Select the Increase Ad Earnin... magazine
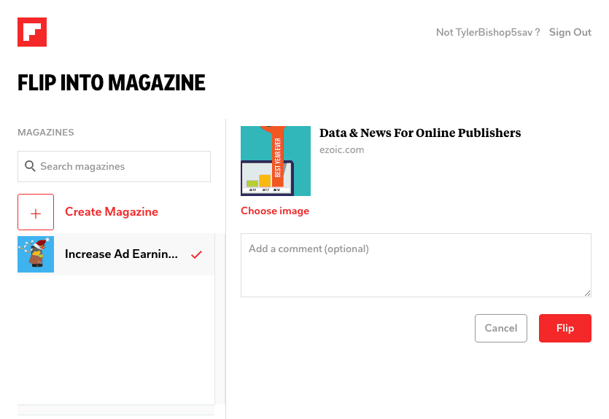Viewport: 609px width, 419px height. point(116,254)
